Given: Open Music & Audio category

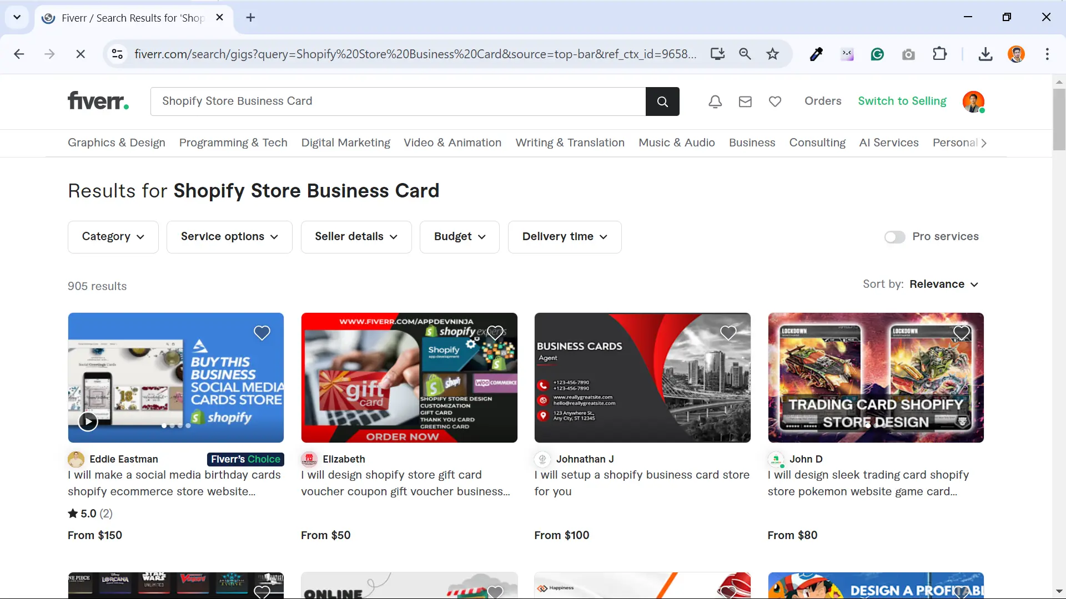Looking at the screenshot, I should tap(676, 143).
